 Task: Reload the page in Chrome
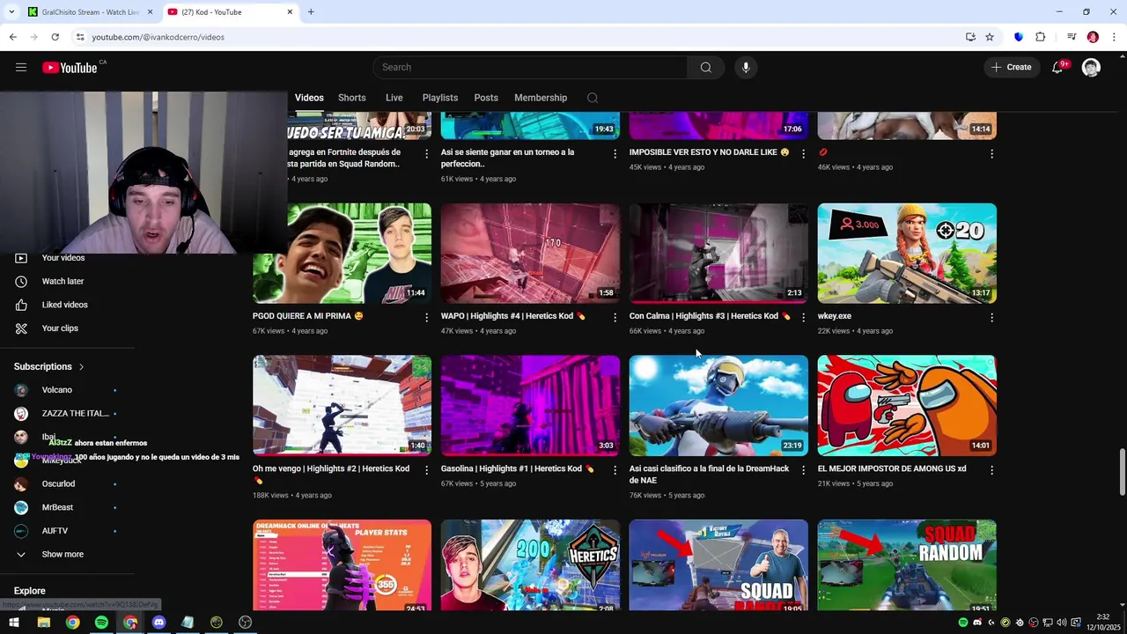[55, 37]
